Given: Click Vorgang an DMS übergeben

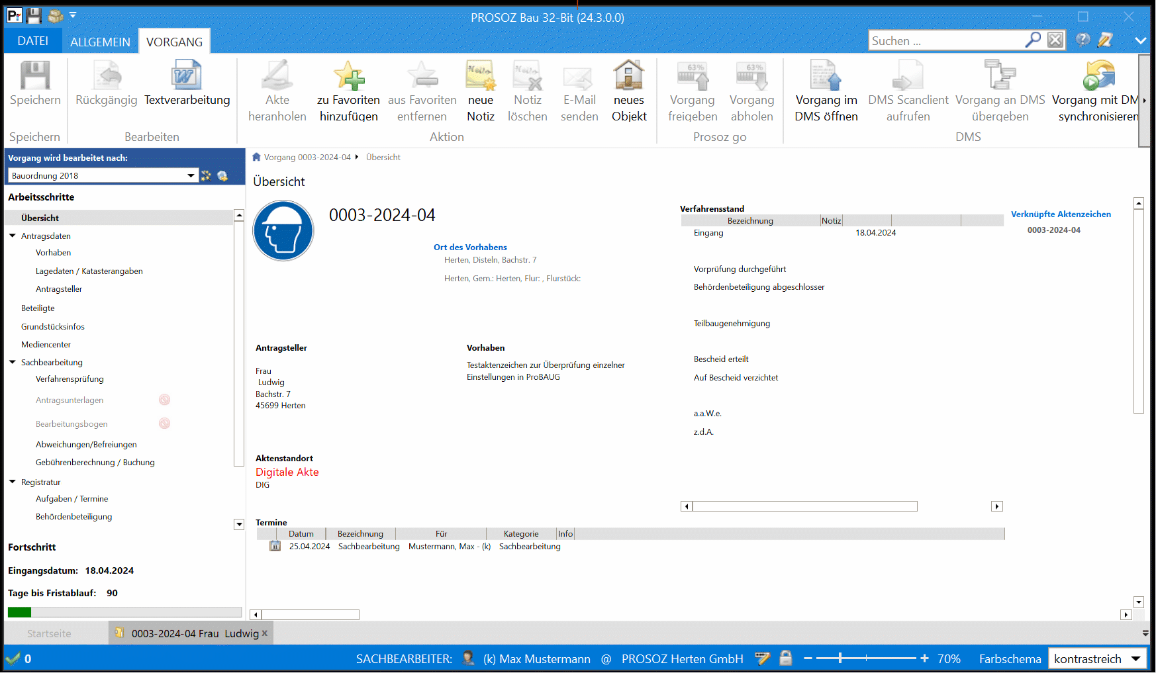Looking at the screenshot, I should tap(1000, 91).
